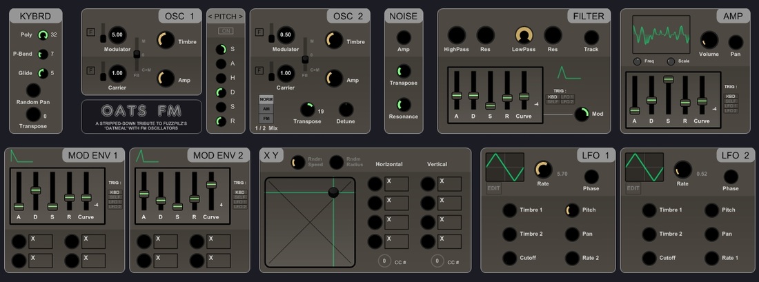759x282 pixels.
Task: Click the LFO 2 waveform display
Action: point(644,168)
